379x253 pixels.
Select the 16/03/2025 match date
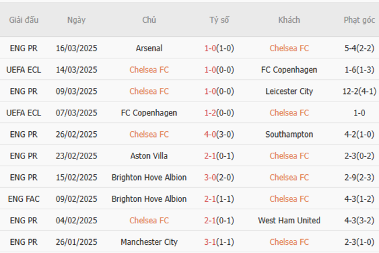76,48
